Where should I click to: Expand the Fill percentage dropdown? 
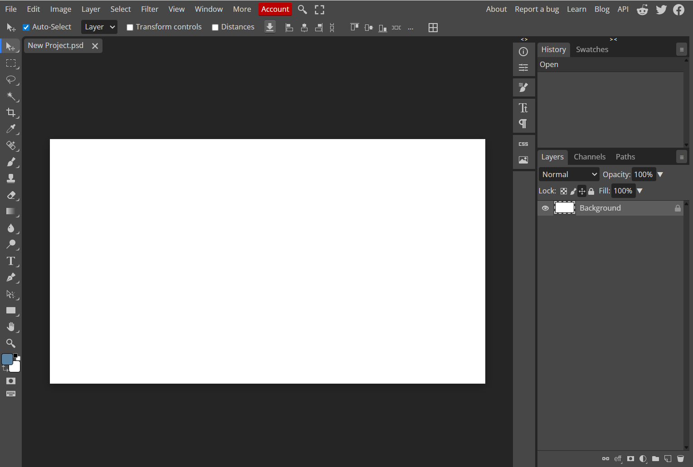[x=639, y=191]
